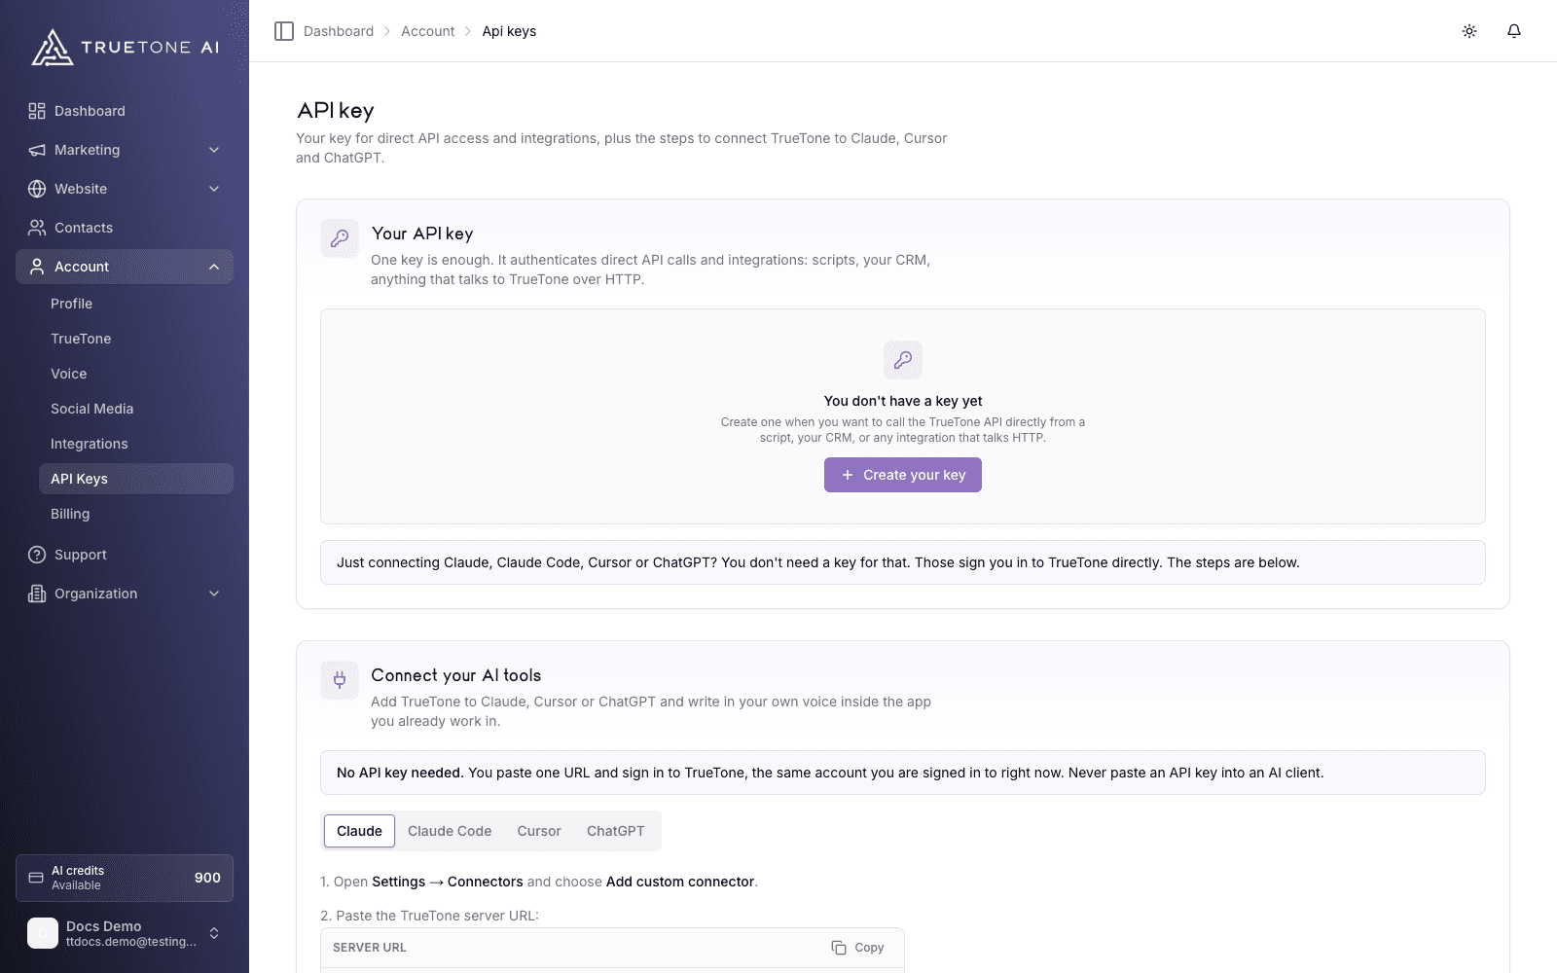Image resolution: width=1557 pixels, height=973 pixels.
Task: Switch to the Cursor tab
Action: 539,831
